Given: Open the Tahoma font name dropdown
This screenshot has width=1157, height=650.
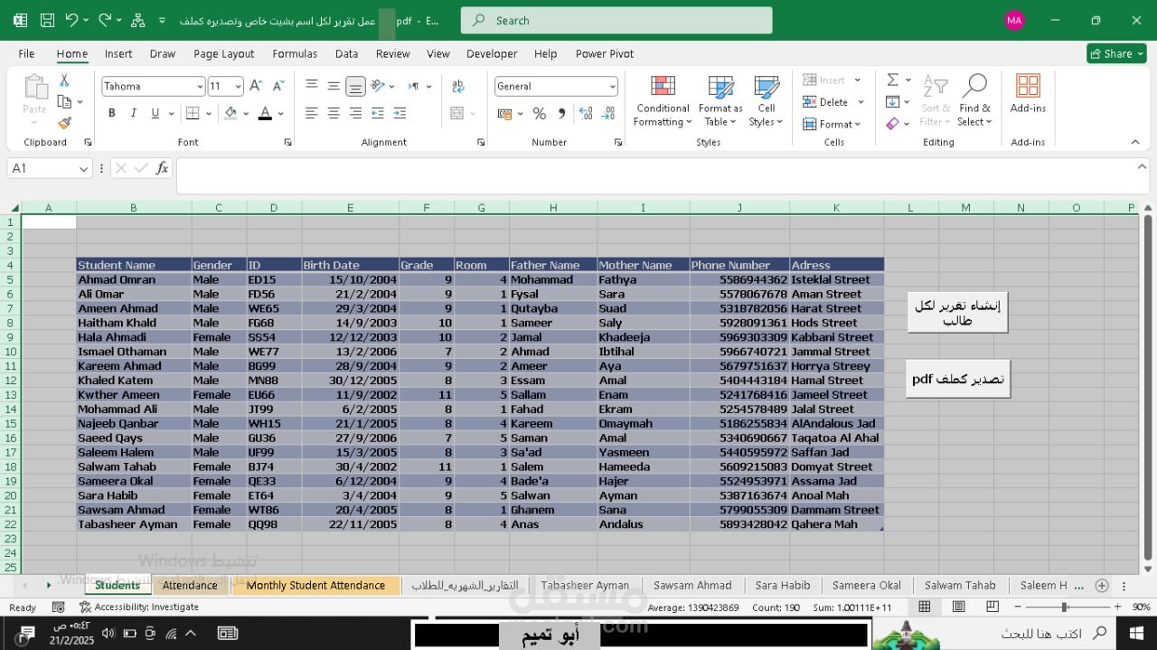Looking at the screenshot, I should point(200,87).
